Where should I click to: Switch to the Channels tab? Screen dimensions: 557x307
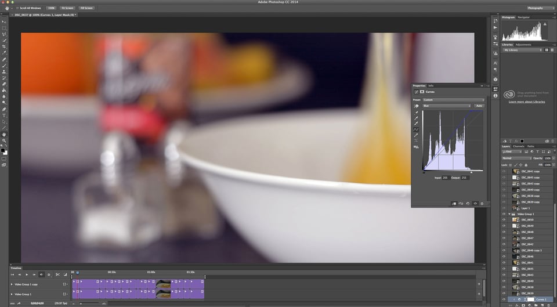pos(518,146)
